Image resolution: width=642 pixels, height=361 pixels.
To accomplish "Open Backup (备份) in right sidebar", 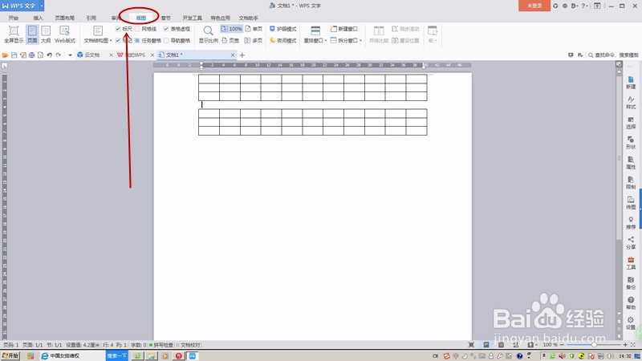I will pos(631,283).
